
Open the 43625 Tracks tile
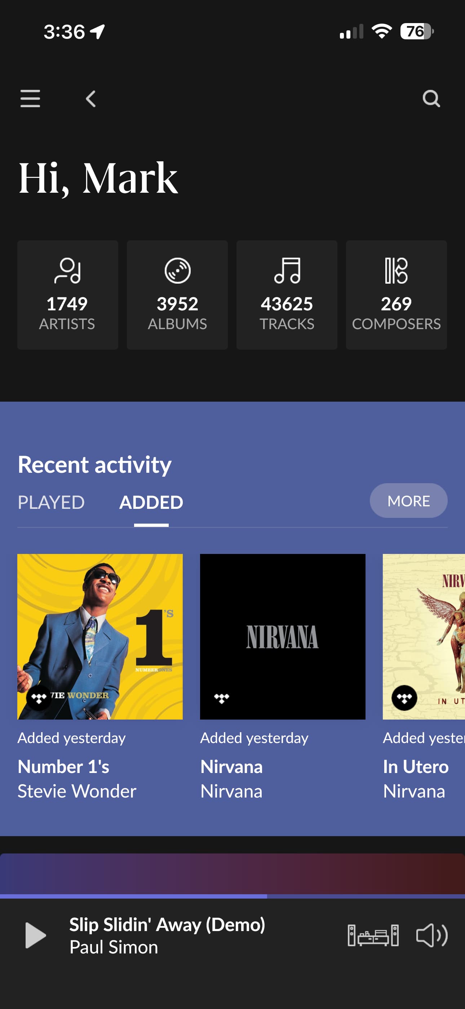[287, 294]
